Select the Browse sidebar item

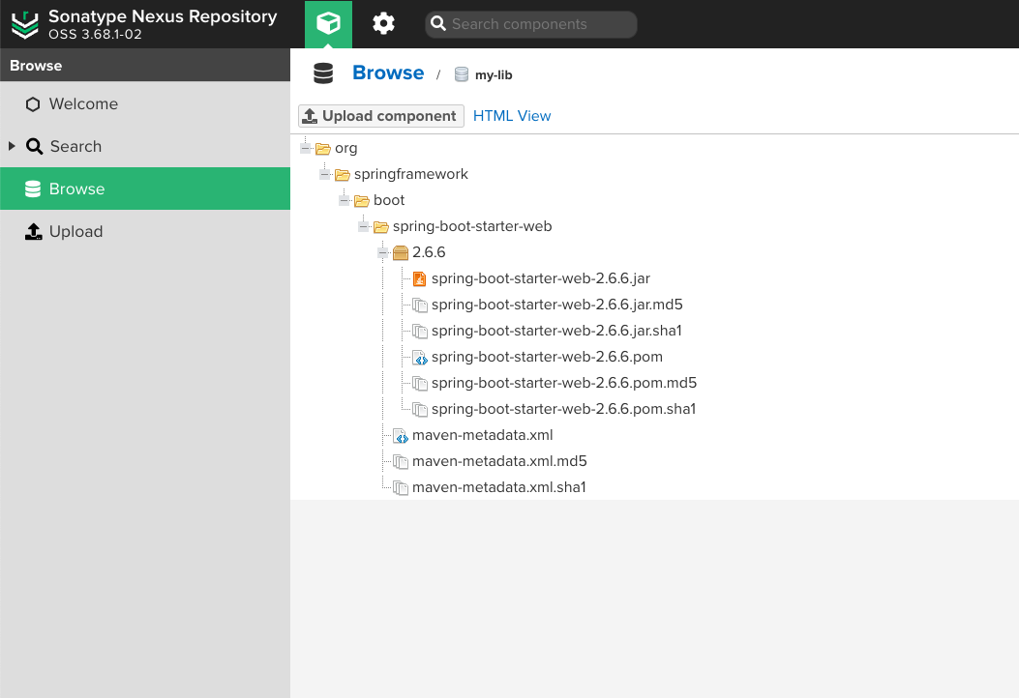click(145, 189)
